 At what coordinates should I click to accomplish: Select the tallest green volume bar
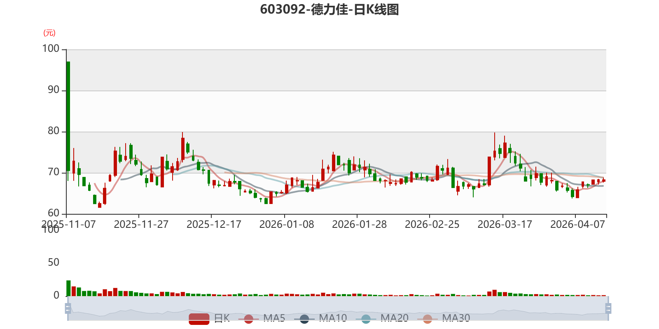68,288
